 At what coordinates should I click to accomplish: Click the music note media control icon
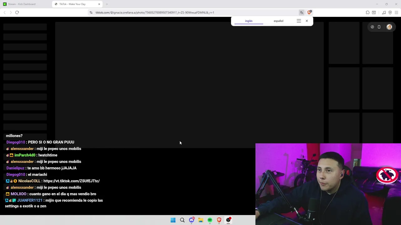[384, 12]
